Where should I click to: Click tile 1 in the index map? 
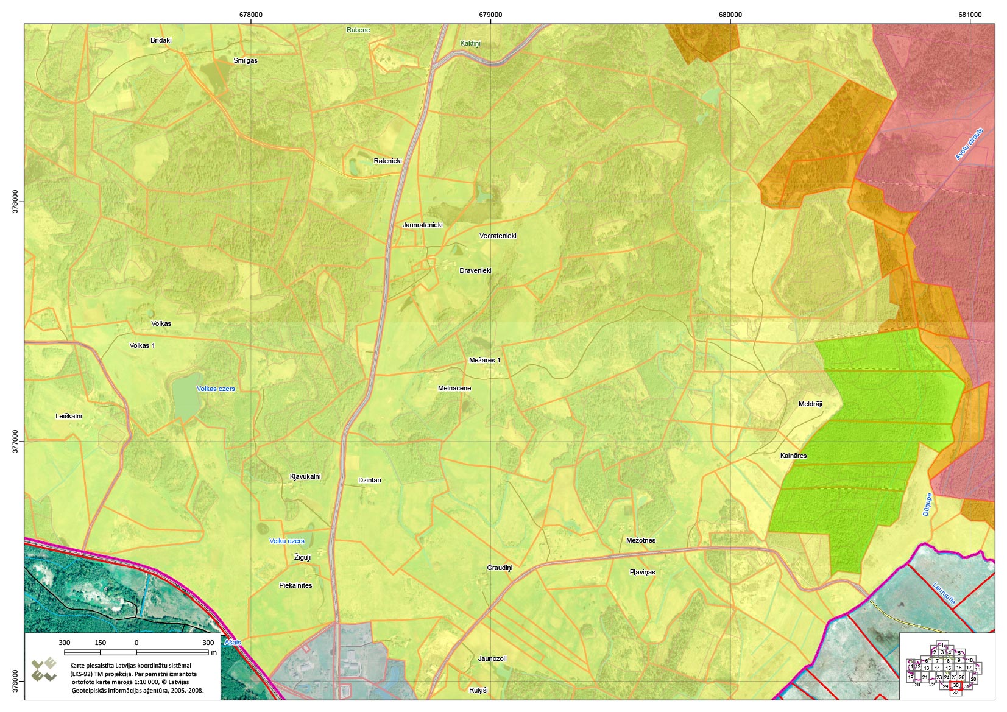pyautogui.click(x=942, y=644)
